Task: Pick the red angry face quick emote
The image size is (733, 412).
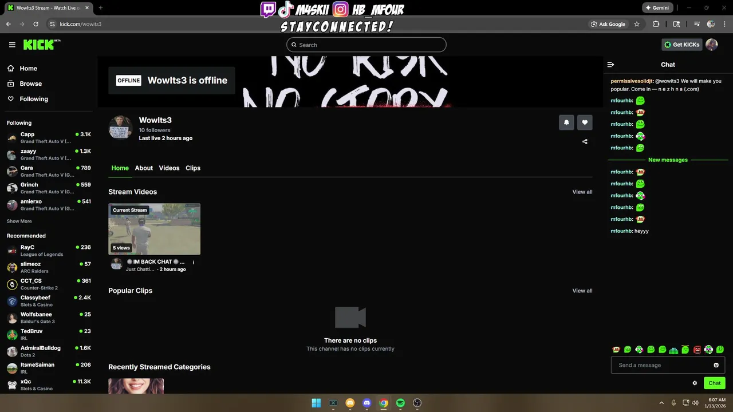Action: (697, 350)
